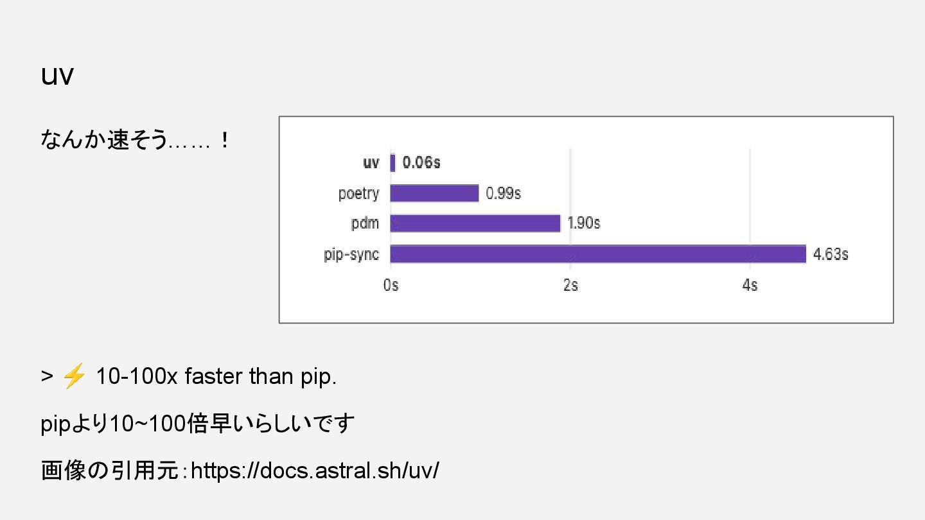This screenshot has height=520, width=925.
Task: Select the 0.99s value label
Action: 504,193
